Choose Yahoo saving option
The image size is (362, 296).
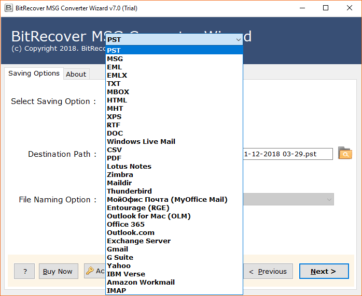(174, 266)
